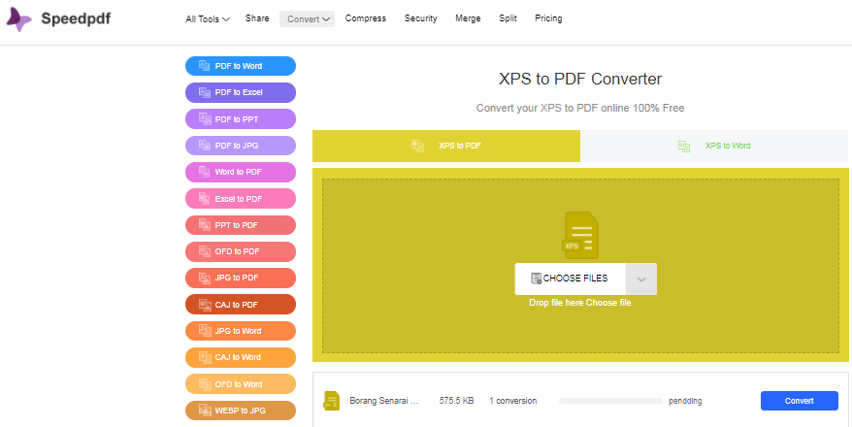Click the PDF to Word sidebar icon

pos(204,66)
